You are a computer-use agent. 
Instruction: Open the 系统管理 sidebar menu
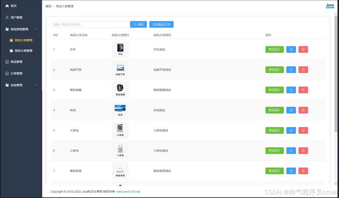click(21, 85)
